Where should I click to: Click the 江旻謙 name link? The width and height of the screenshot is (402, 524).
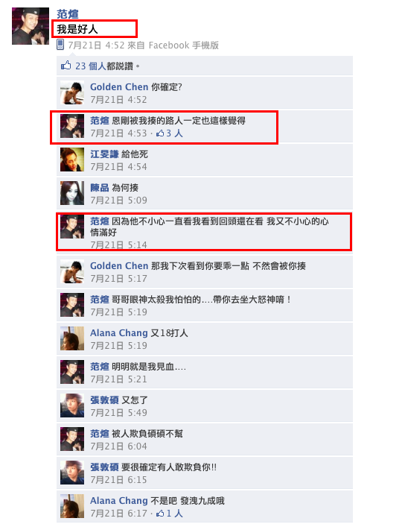tap(104, 154)
